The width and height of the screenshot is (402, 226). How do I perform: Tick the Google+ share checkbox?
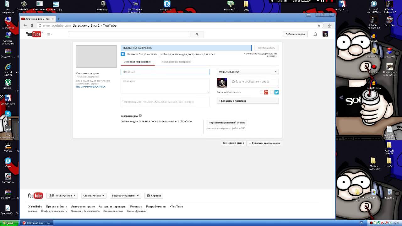pos(261,92)
